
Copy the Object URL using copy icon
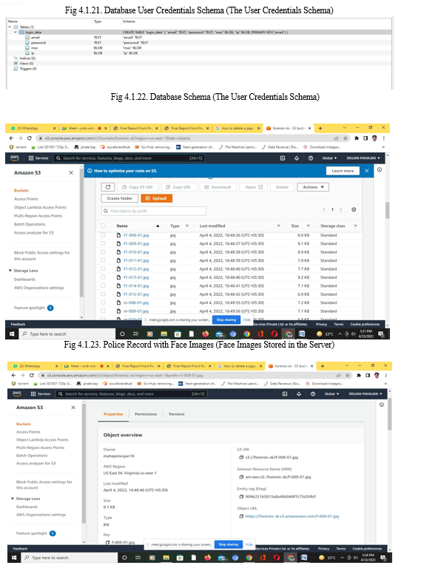click(x=241, y=516)
